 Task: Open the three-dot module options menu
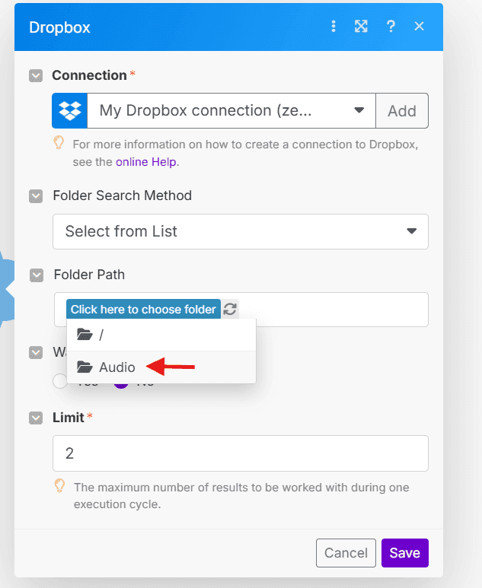click(x=333, y=27)
